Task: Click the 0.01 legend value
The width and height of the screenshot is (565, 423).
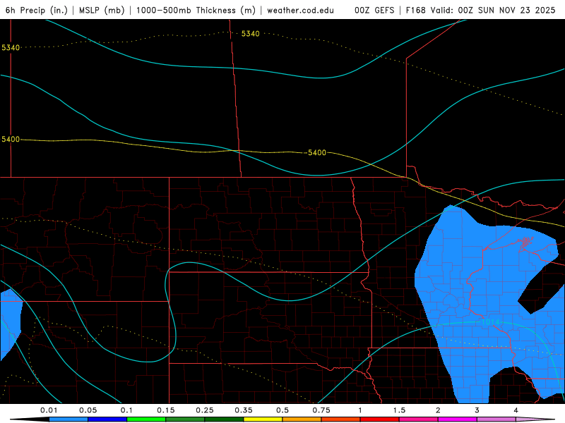Action: click(49, 410)
